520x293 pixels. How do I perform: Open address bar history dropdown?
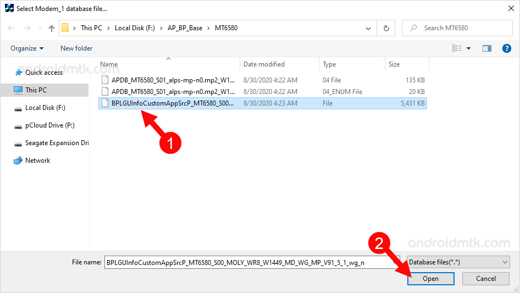click(x=368, y=28)
